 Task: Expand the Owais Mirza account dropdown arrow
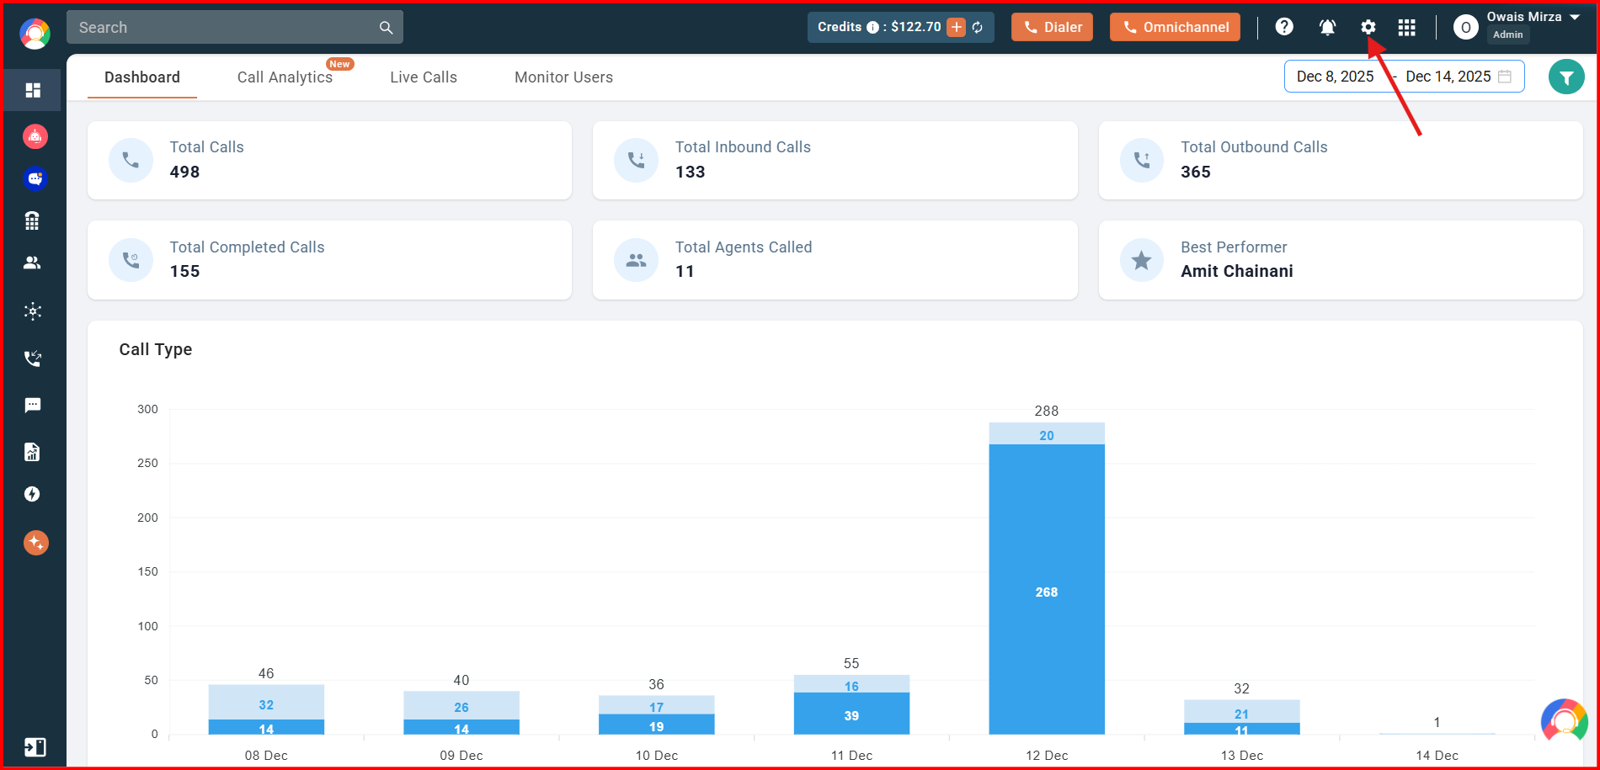pyautogui.click(x=1575, y=17)
